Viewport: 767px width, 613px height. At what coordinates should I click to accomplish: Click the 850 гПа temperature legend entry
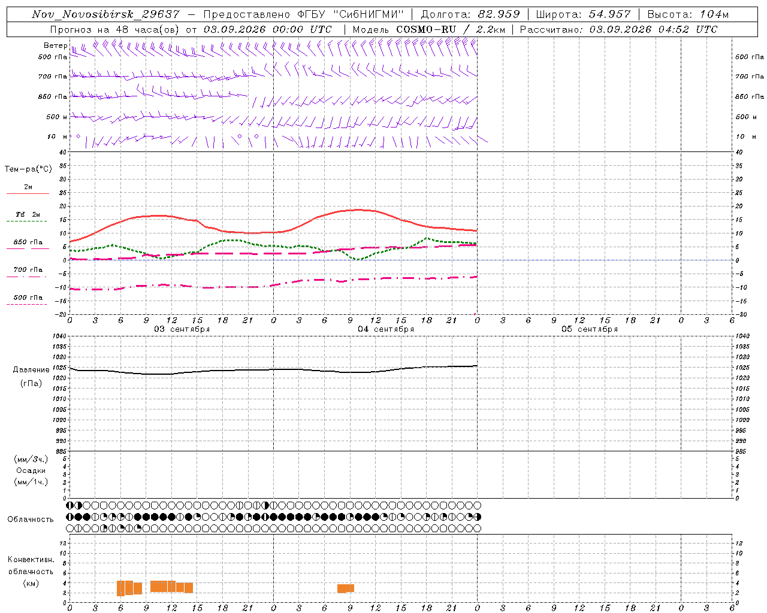[28, 242]
